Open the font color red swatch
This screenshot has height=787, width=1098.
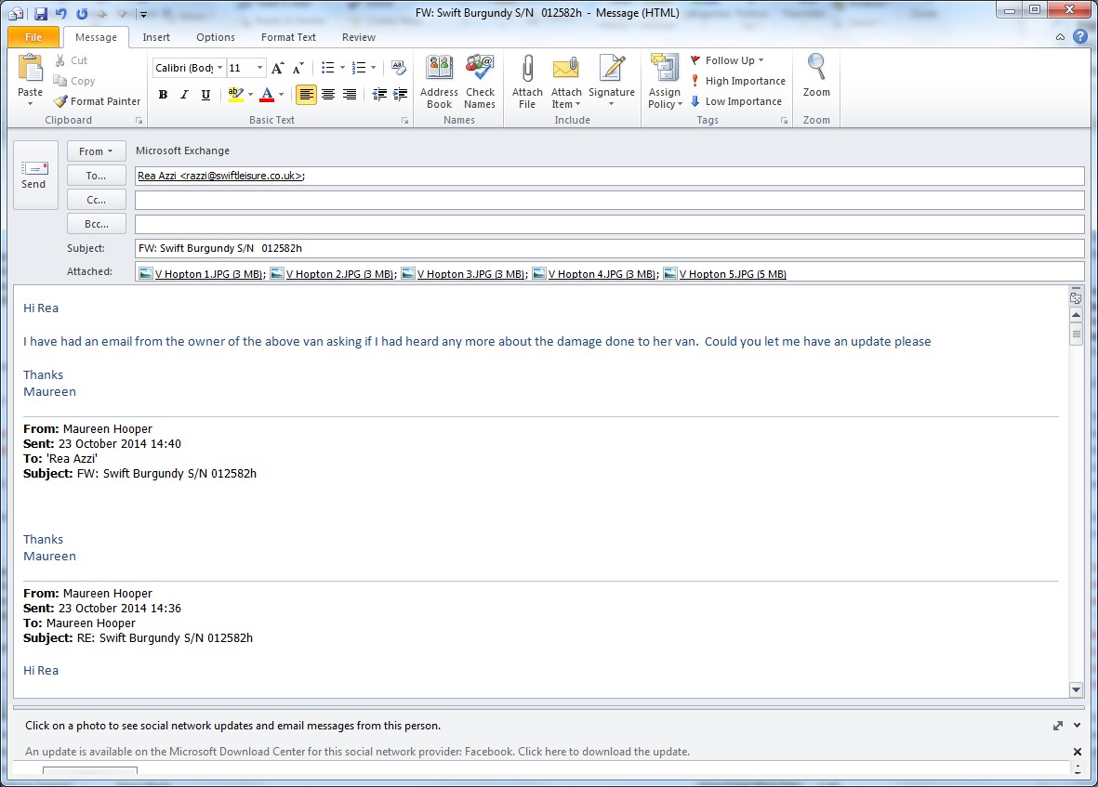[267, 95]
